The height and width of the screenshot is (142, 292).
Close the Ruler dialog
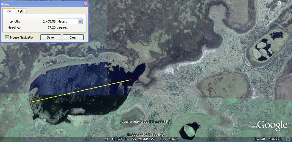point(85,4)
